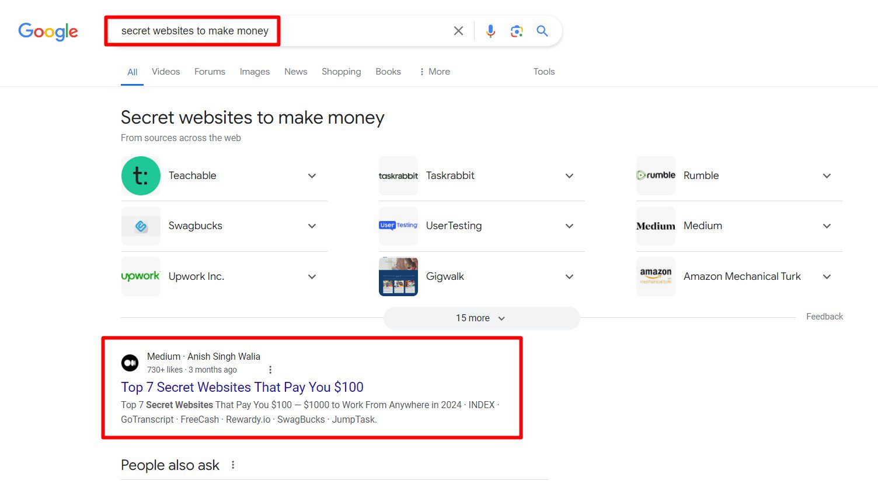This screenshot has height=481, width=878.
Task: Click the Taskrabbit logo icon
Action: click(x=398, y=175)
